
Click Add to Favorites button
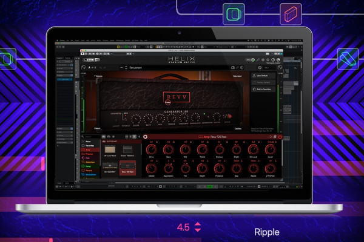(x=263, y=89)
